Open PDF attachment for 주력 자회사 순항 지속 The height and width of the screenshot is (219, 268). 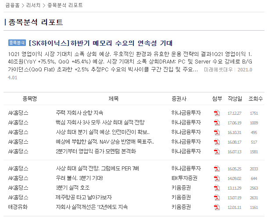point(217,113)
